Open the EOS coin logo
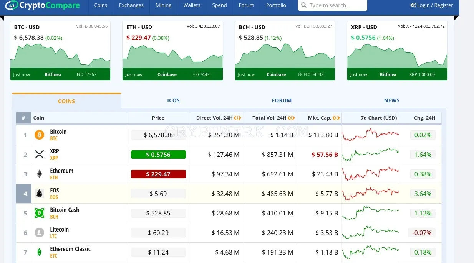 point(39,194)
